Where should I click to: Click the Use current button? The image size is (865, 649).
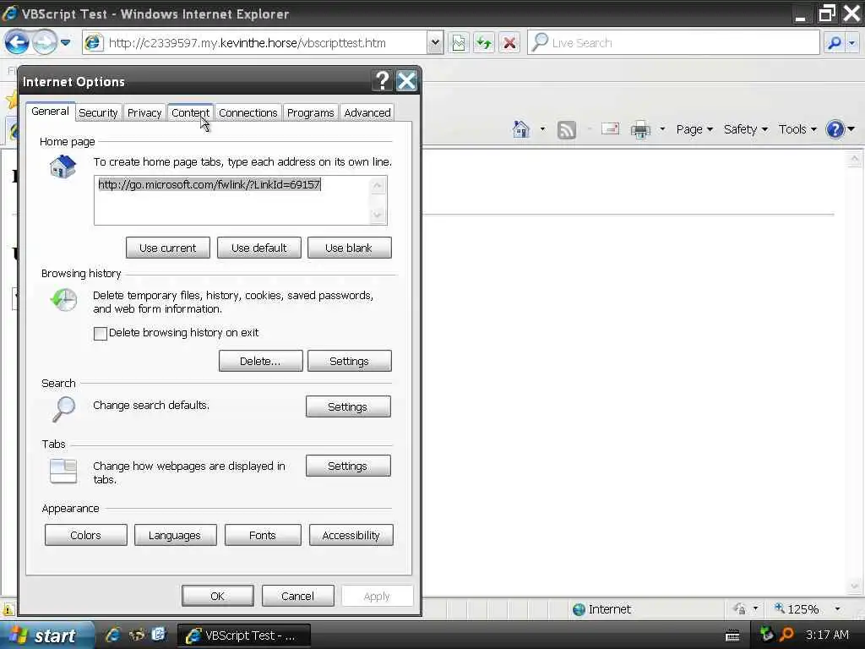168,248
